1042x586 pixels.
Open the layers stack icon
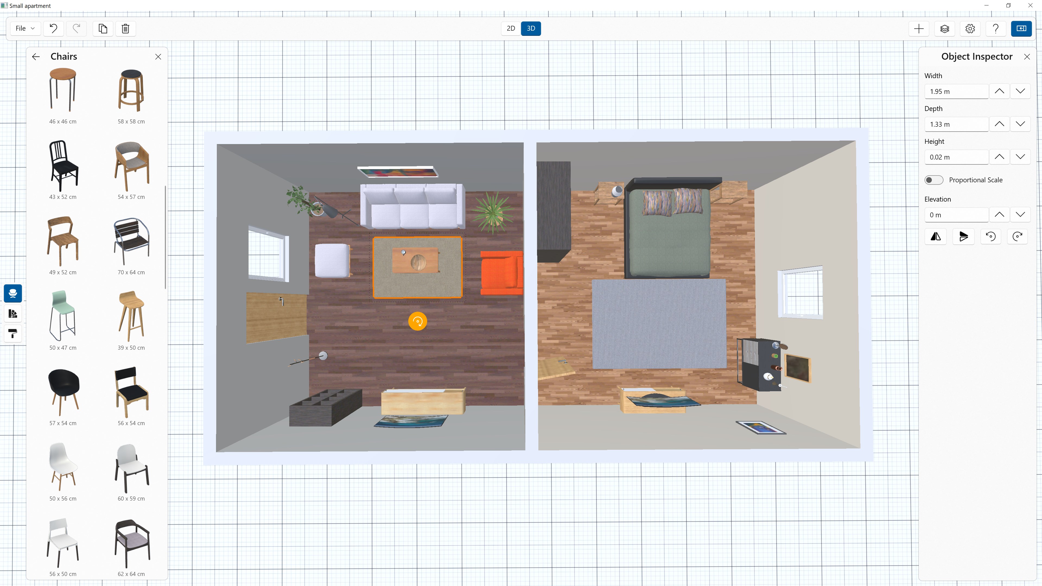coord(945,28)
